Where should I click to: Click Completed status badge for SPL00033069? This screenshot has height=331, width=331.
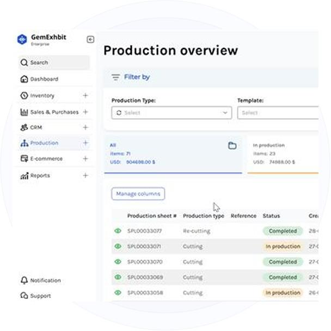click(283, 277)
